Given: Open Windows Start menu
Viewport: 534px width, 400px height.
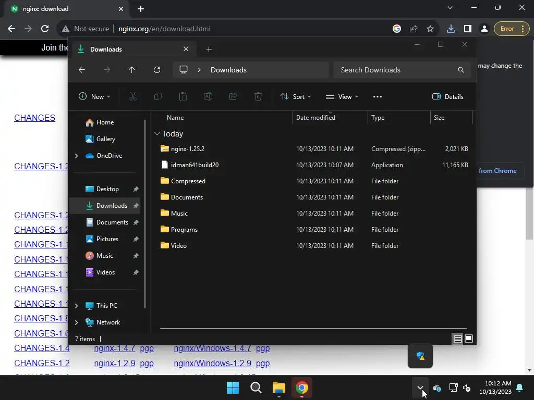Looking at the screenshot, I should (x=233, y=387).
